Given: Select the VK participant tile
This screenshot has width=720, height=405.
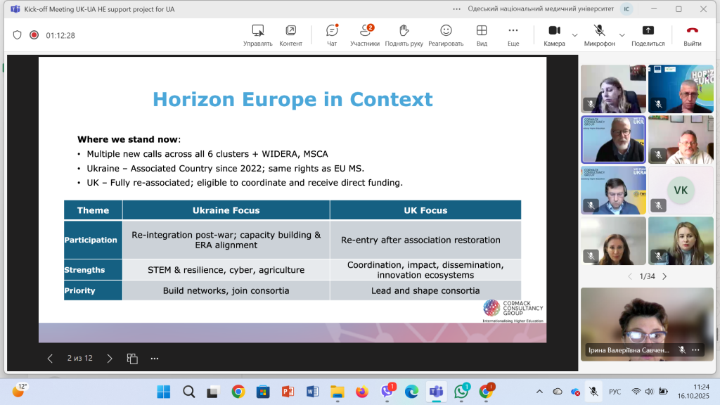Looking at the screenshot, I should pyautogui.click(x=681, y=190).
